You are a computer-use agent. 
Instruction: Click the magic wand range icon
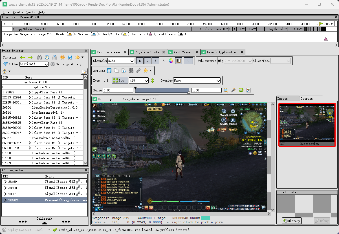point(233,90)
